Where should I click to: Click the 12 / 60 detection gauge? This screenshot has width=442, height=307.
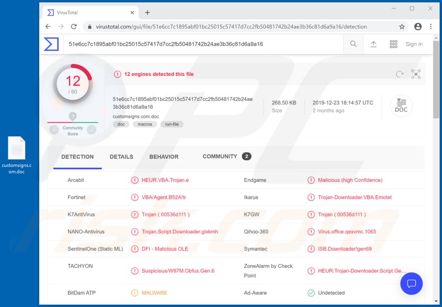(x=73, y=84)
